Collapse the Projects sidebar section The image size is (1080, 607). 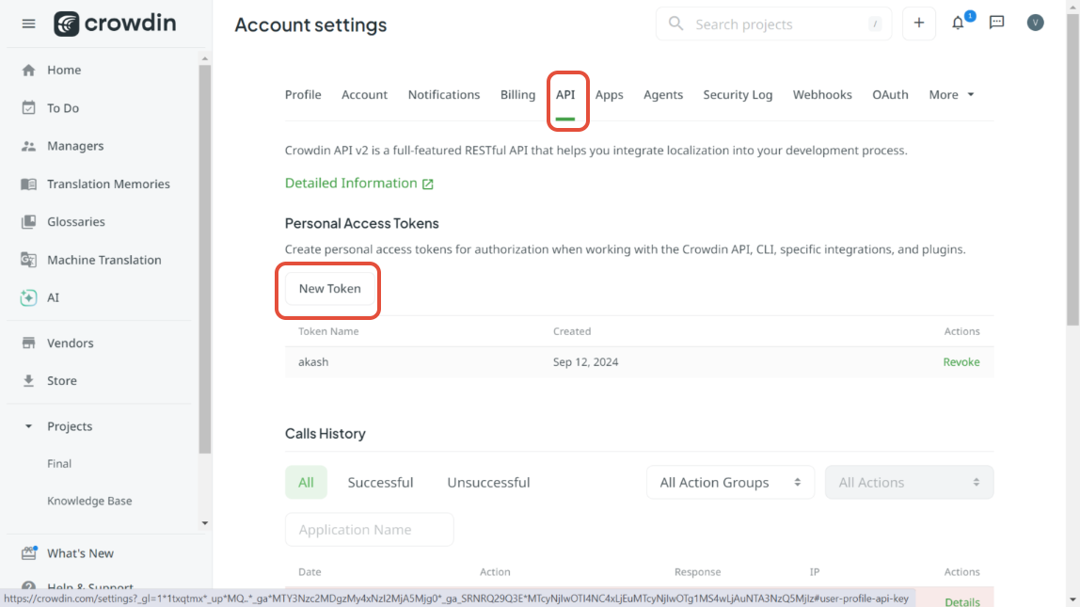coord(29,426)
